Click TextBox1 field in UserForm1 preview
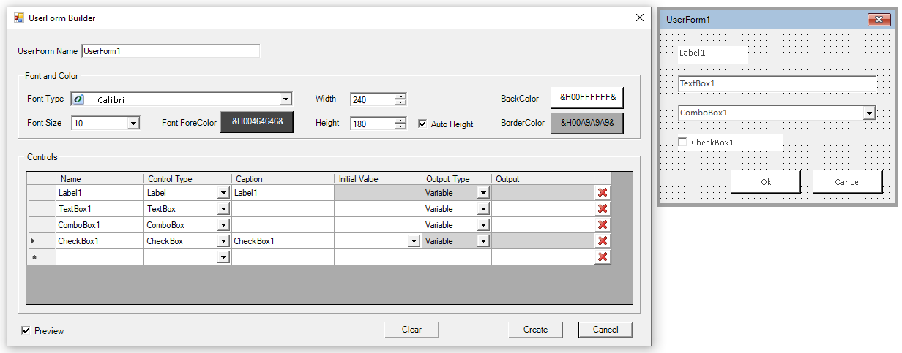The width and height of the screenshot is (902, 353). (777, 83)
